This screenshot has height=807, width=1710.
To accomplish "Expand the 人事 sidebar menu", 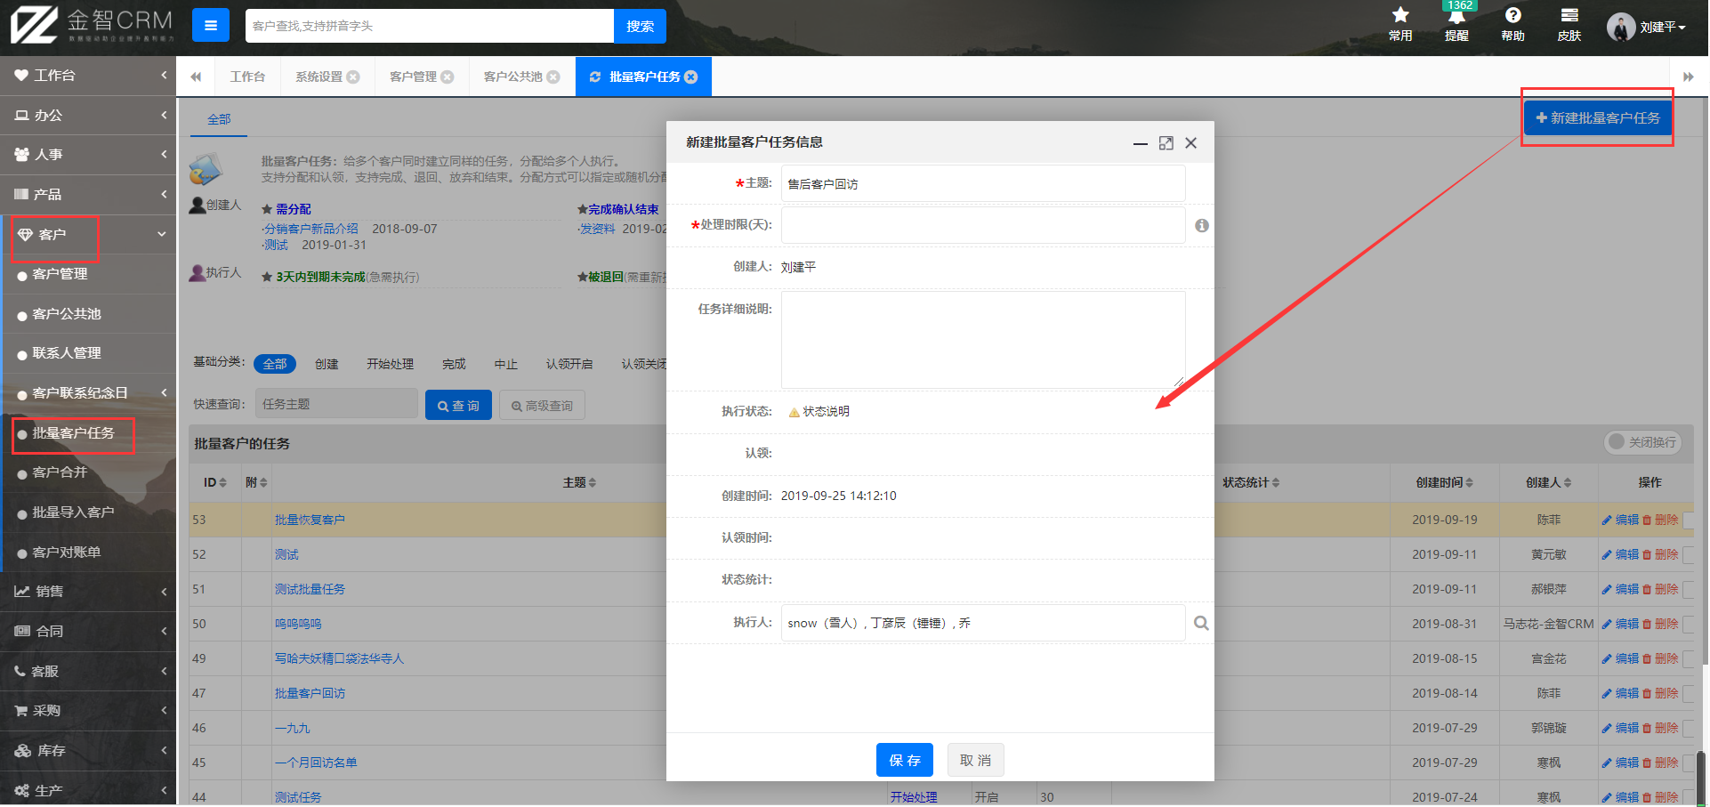I will (88, 155).
